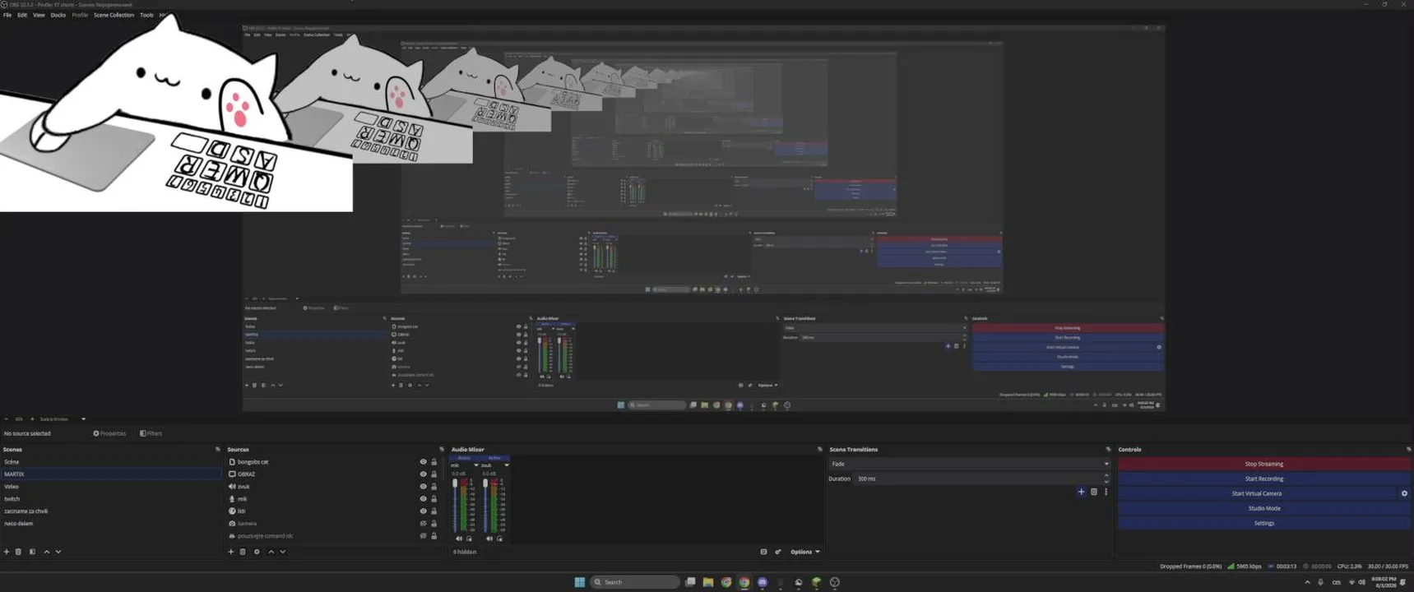Show the pouzivejte comand source
This screenshot has width=1414, height=592.
[x=424, y=536]
